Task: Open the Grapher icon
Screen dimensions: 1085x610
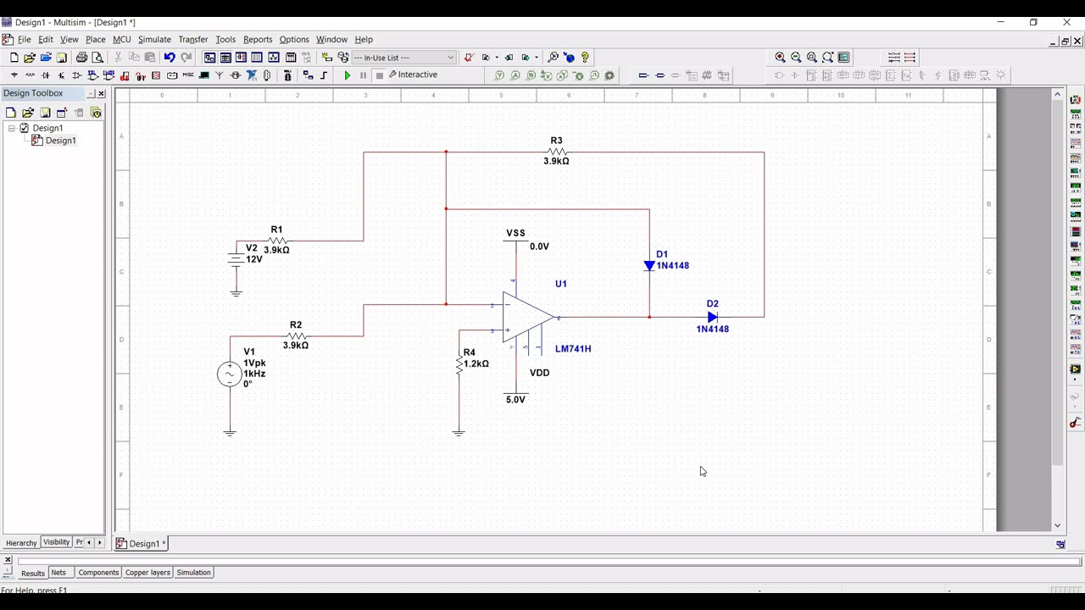Action: pos(274,58)
